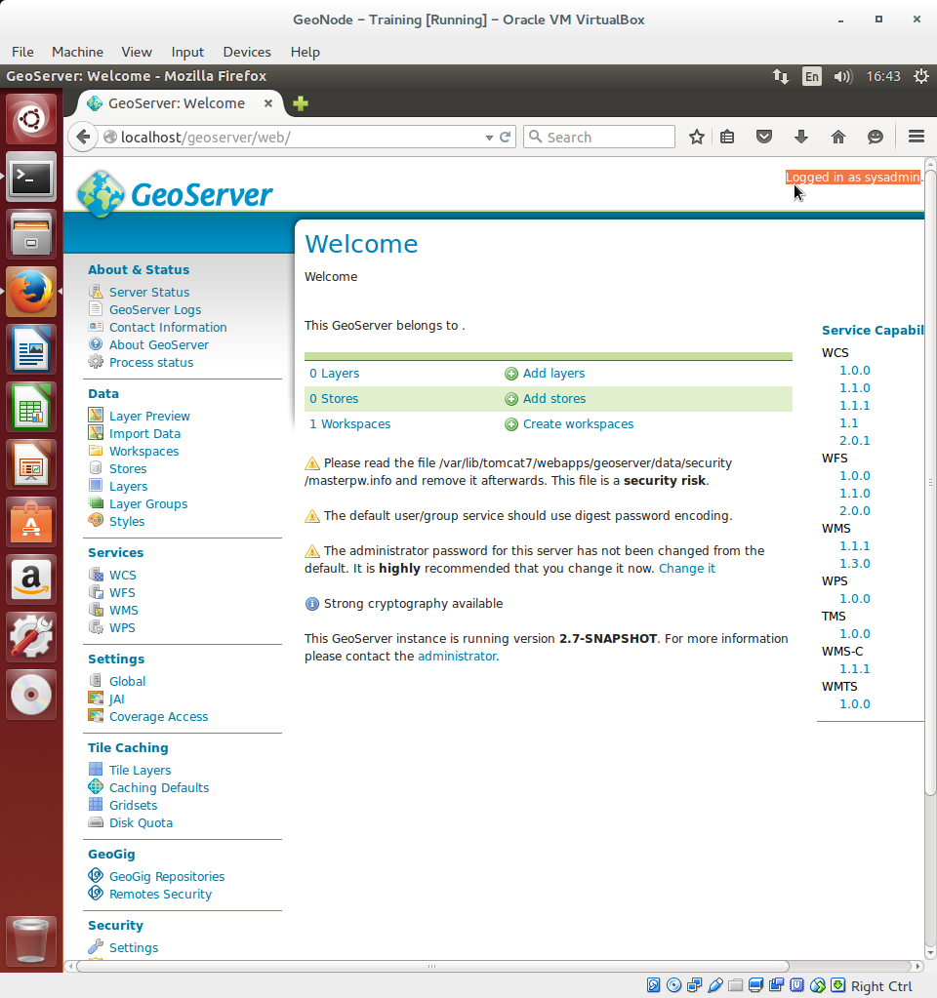Open the Firefox hamburger menu
Viewport: 937px width, 998px height.
[x=916, y=137]
